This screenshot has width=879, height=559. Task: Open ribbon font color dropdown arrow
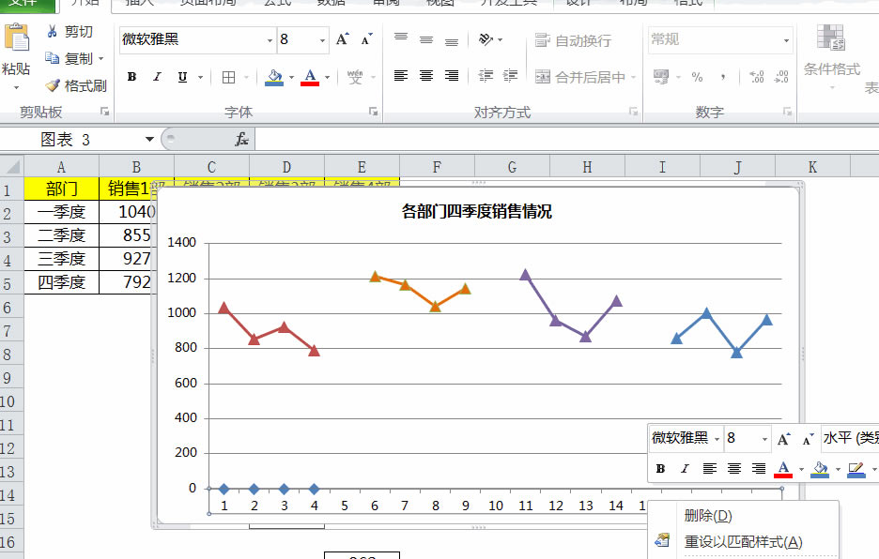[328, 77]
